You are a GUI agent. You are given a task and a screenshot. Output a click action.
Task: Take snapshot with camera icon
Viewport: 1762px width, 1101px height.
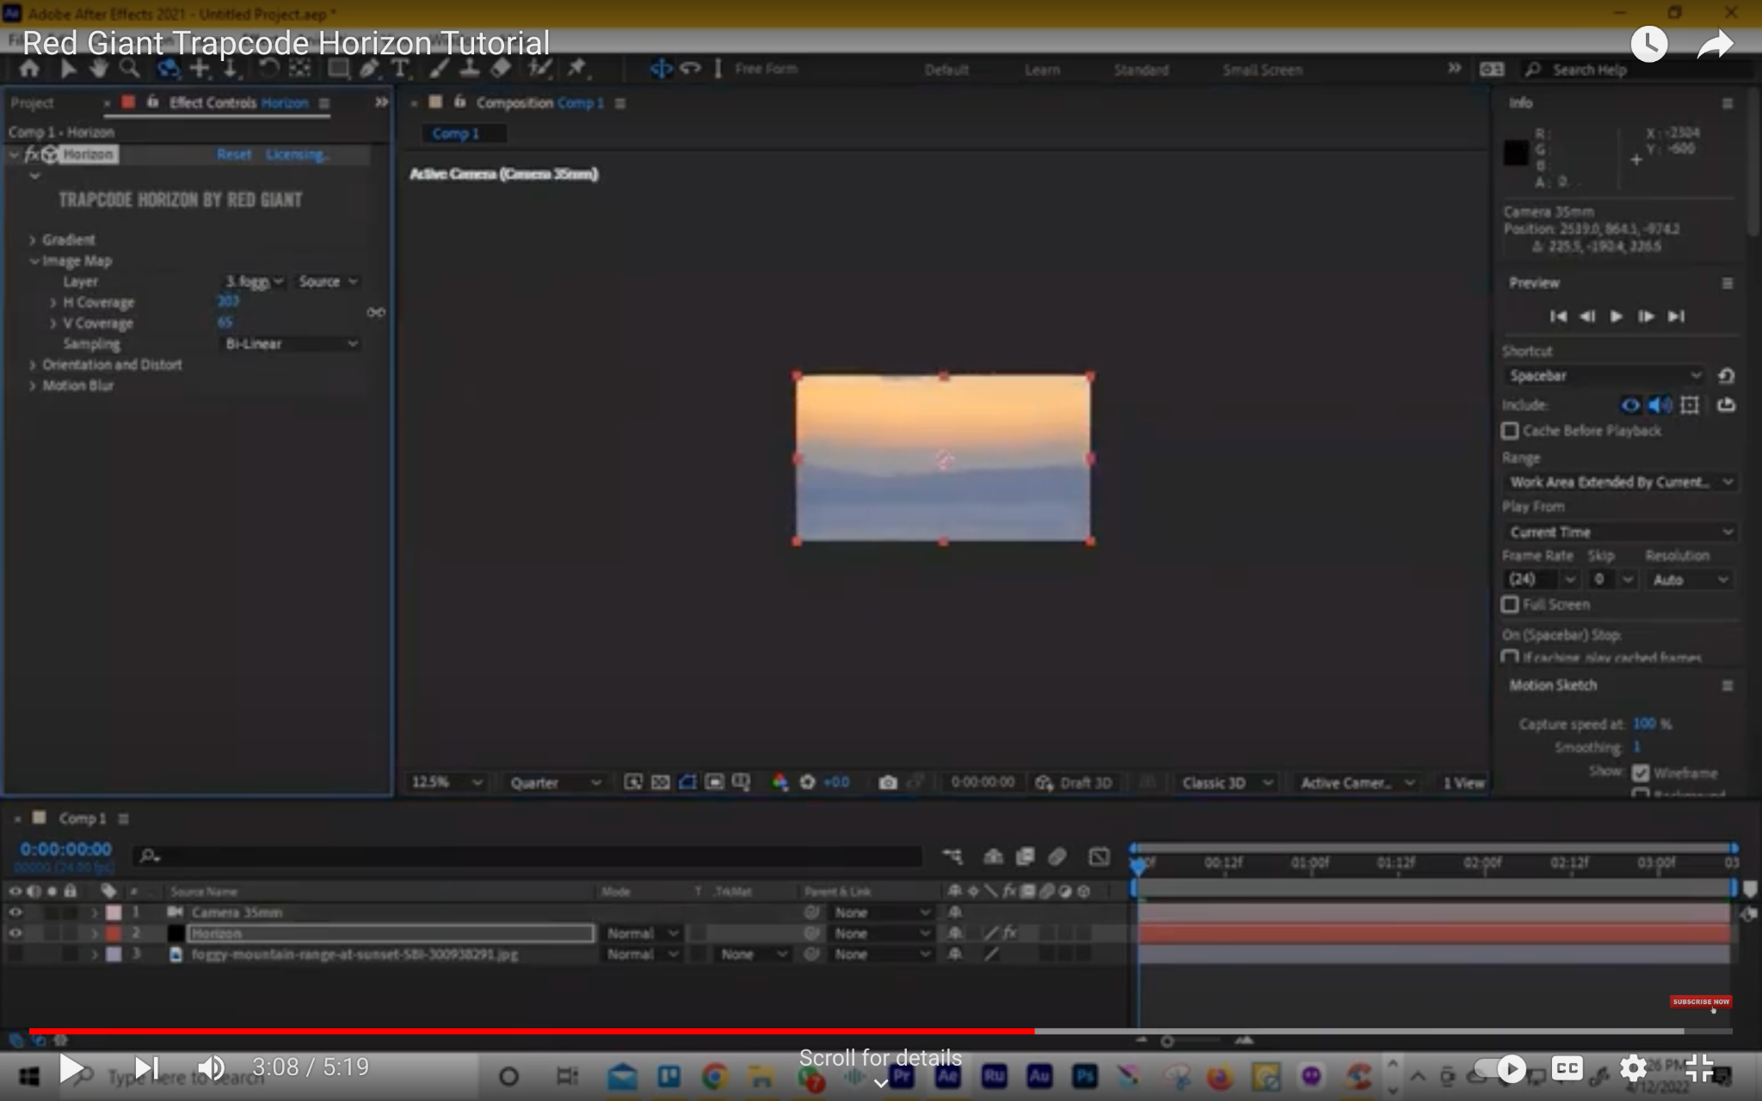pyautogui.click(x=888, y=782)
